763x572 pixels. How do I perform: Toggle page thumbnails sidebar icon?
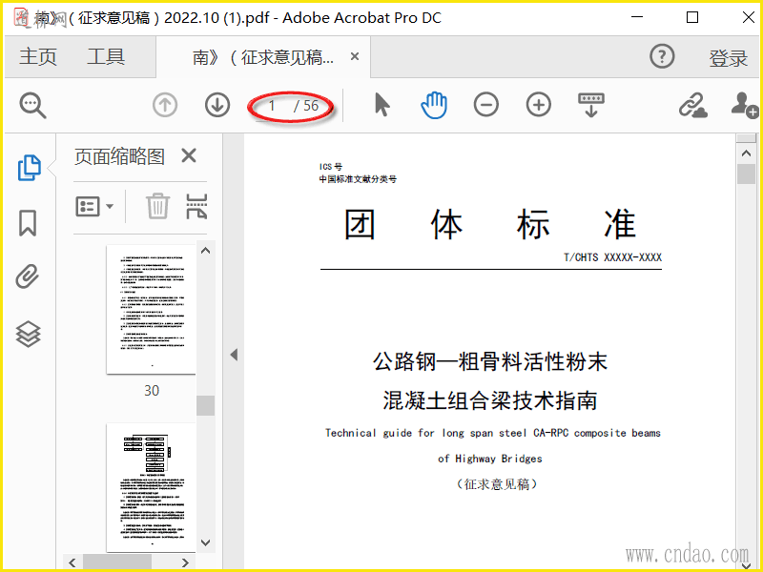pos(30,168)
